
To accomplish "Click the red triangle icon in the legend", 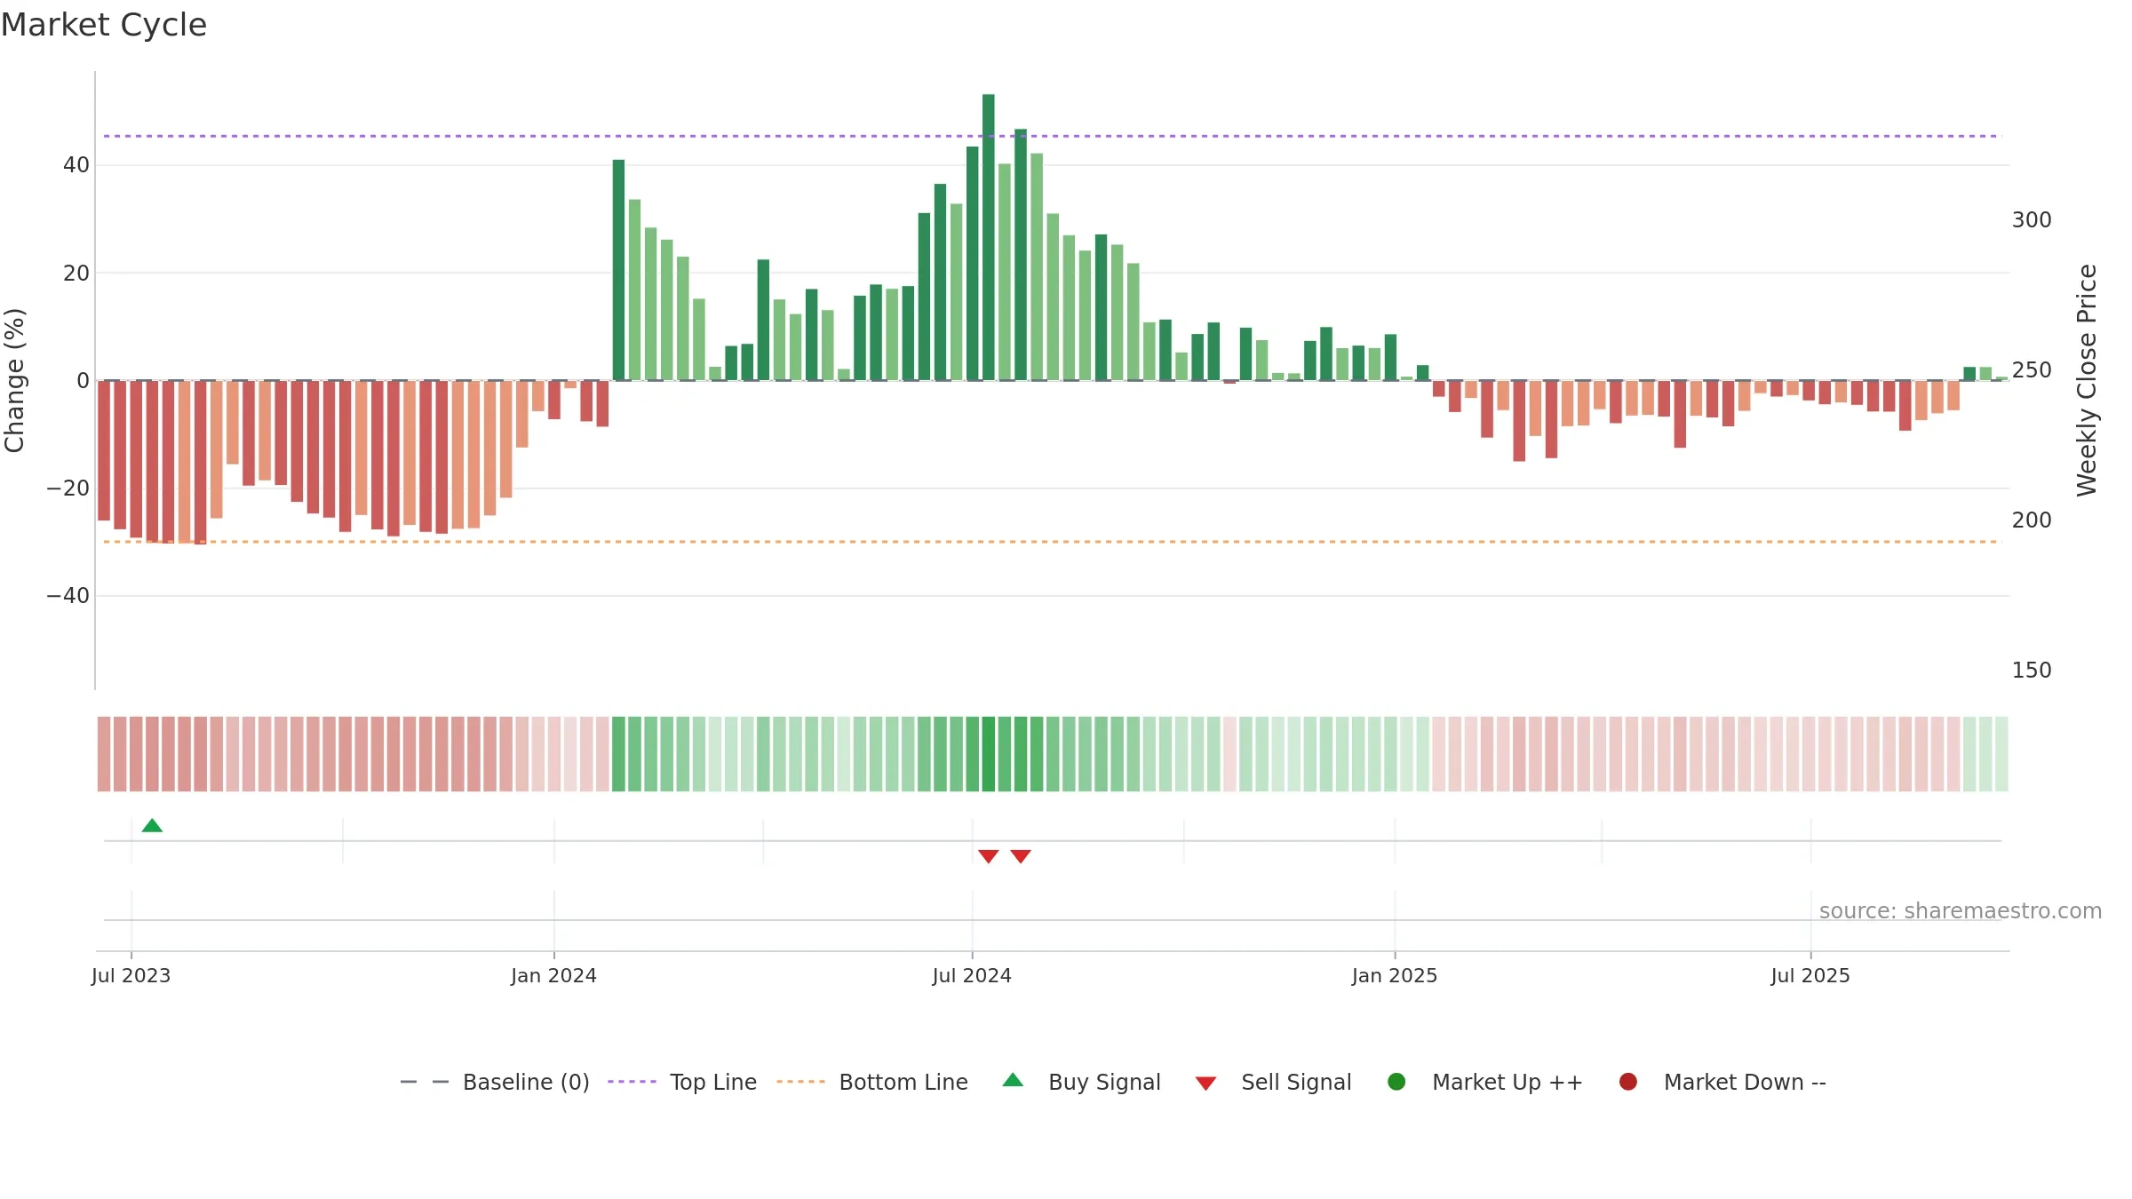I will pos(1205,1084).
